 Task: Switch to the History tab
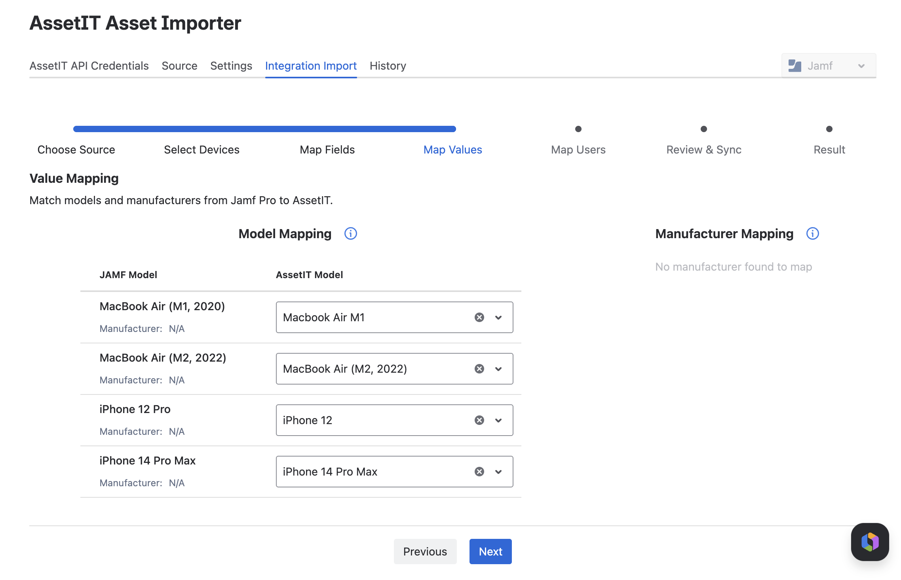[x=388, y=66]
